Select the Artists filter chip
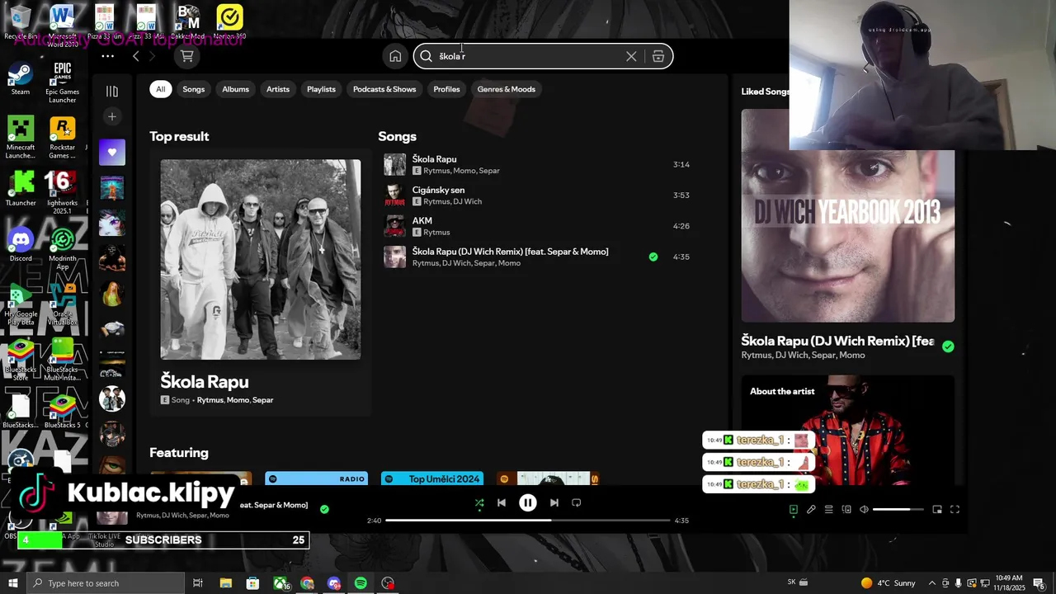Image resolution: width=1056 pixels, height=594 pixels. point(278,89)
